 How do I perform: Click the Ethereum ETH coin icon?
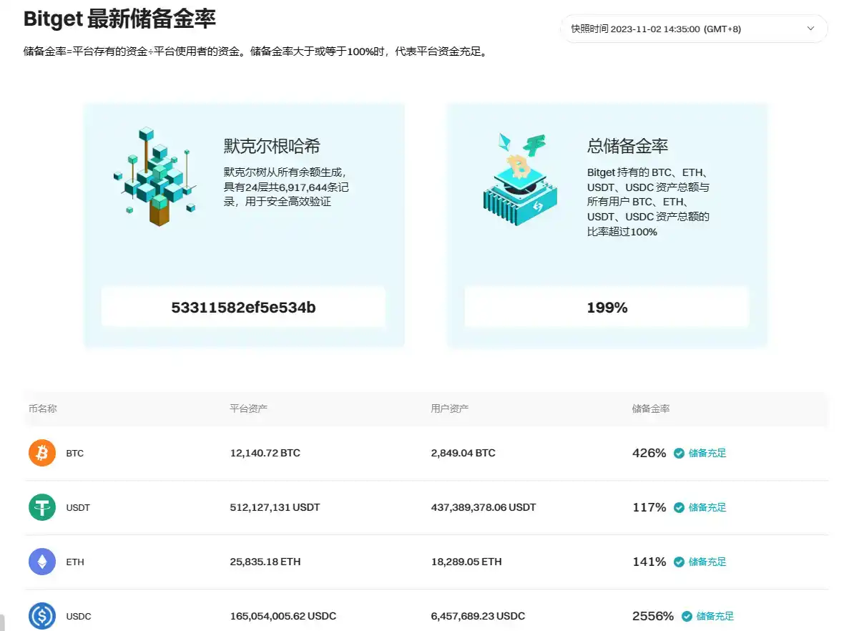coord(42,562)
